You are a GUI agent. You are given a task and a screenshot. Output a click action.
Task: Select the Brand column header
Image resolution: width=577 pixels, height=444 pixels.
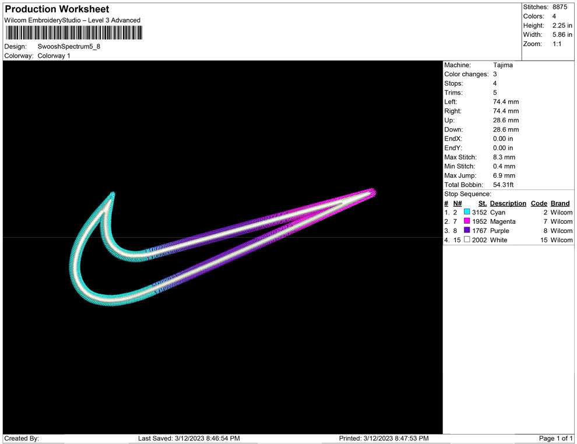coord(560,203)
